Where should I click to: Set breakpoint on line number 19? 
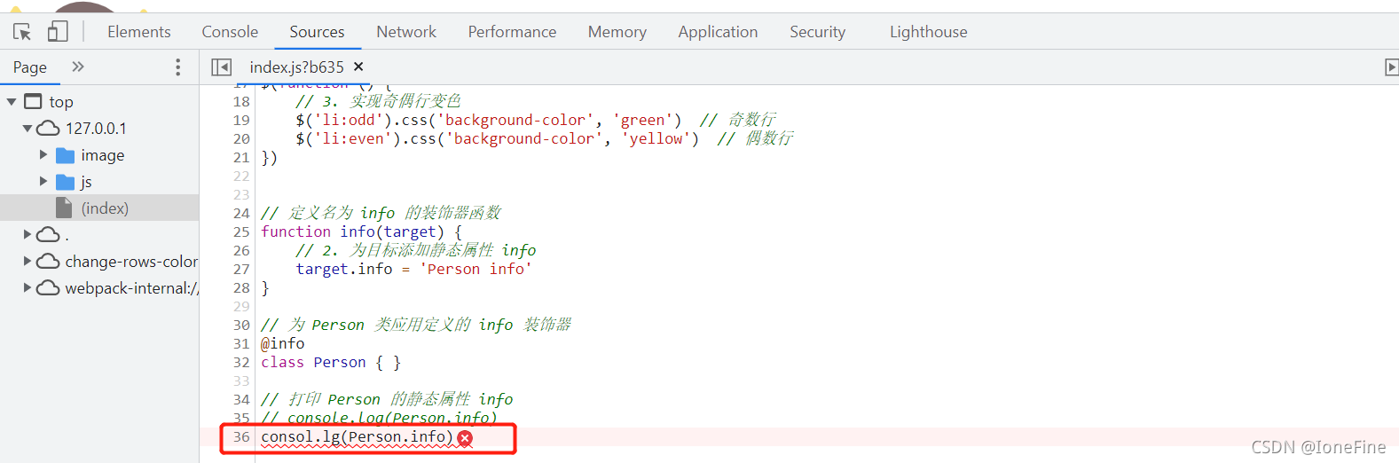pyautogui.click(x=241, y=121)
